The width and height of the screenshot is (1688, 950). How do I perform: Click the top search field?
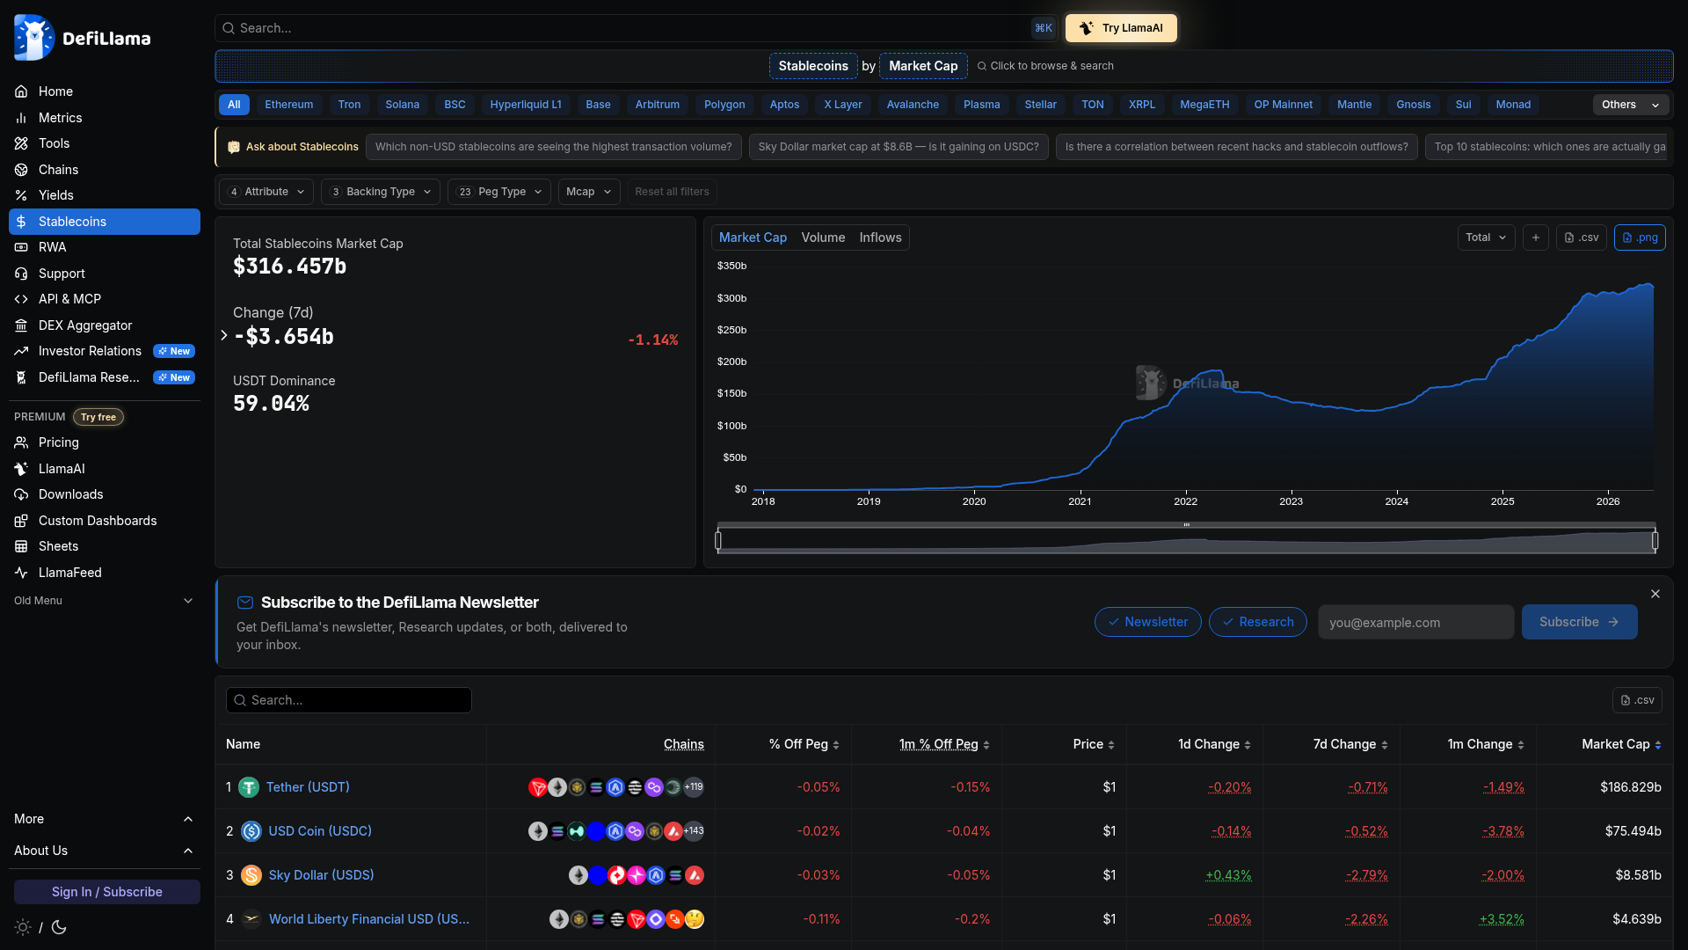[x=636, y=28]
